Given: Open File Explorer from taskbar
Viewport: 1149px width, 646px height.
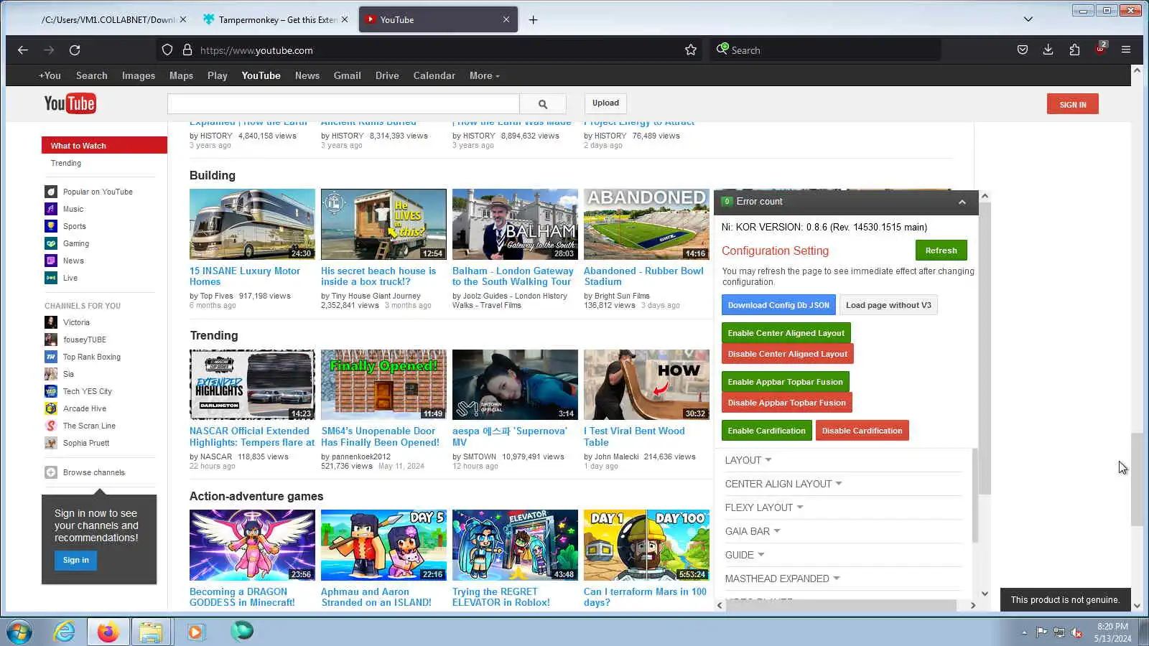Looking at the screenshot, I should [x=151, y=632].
